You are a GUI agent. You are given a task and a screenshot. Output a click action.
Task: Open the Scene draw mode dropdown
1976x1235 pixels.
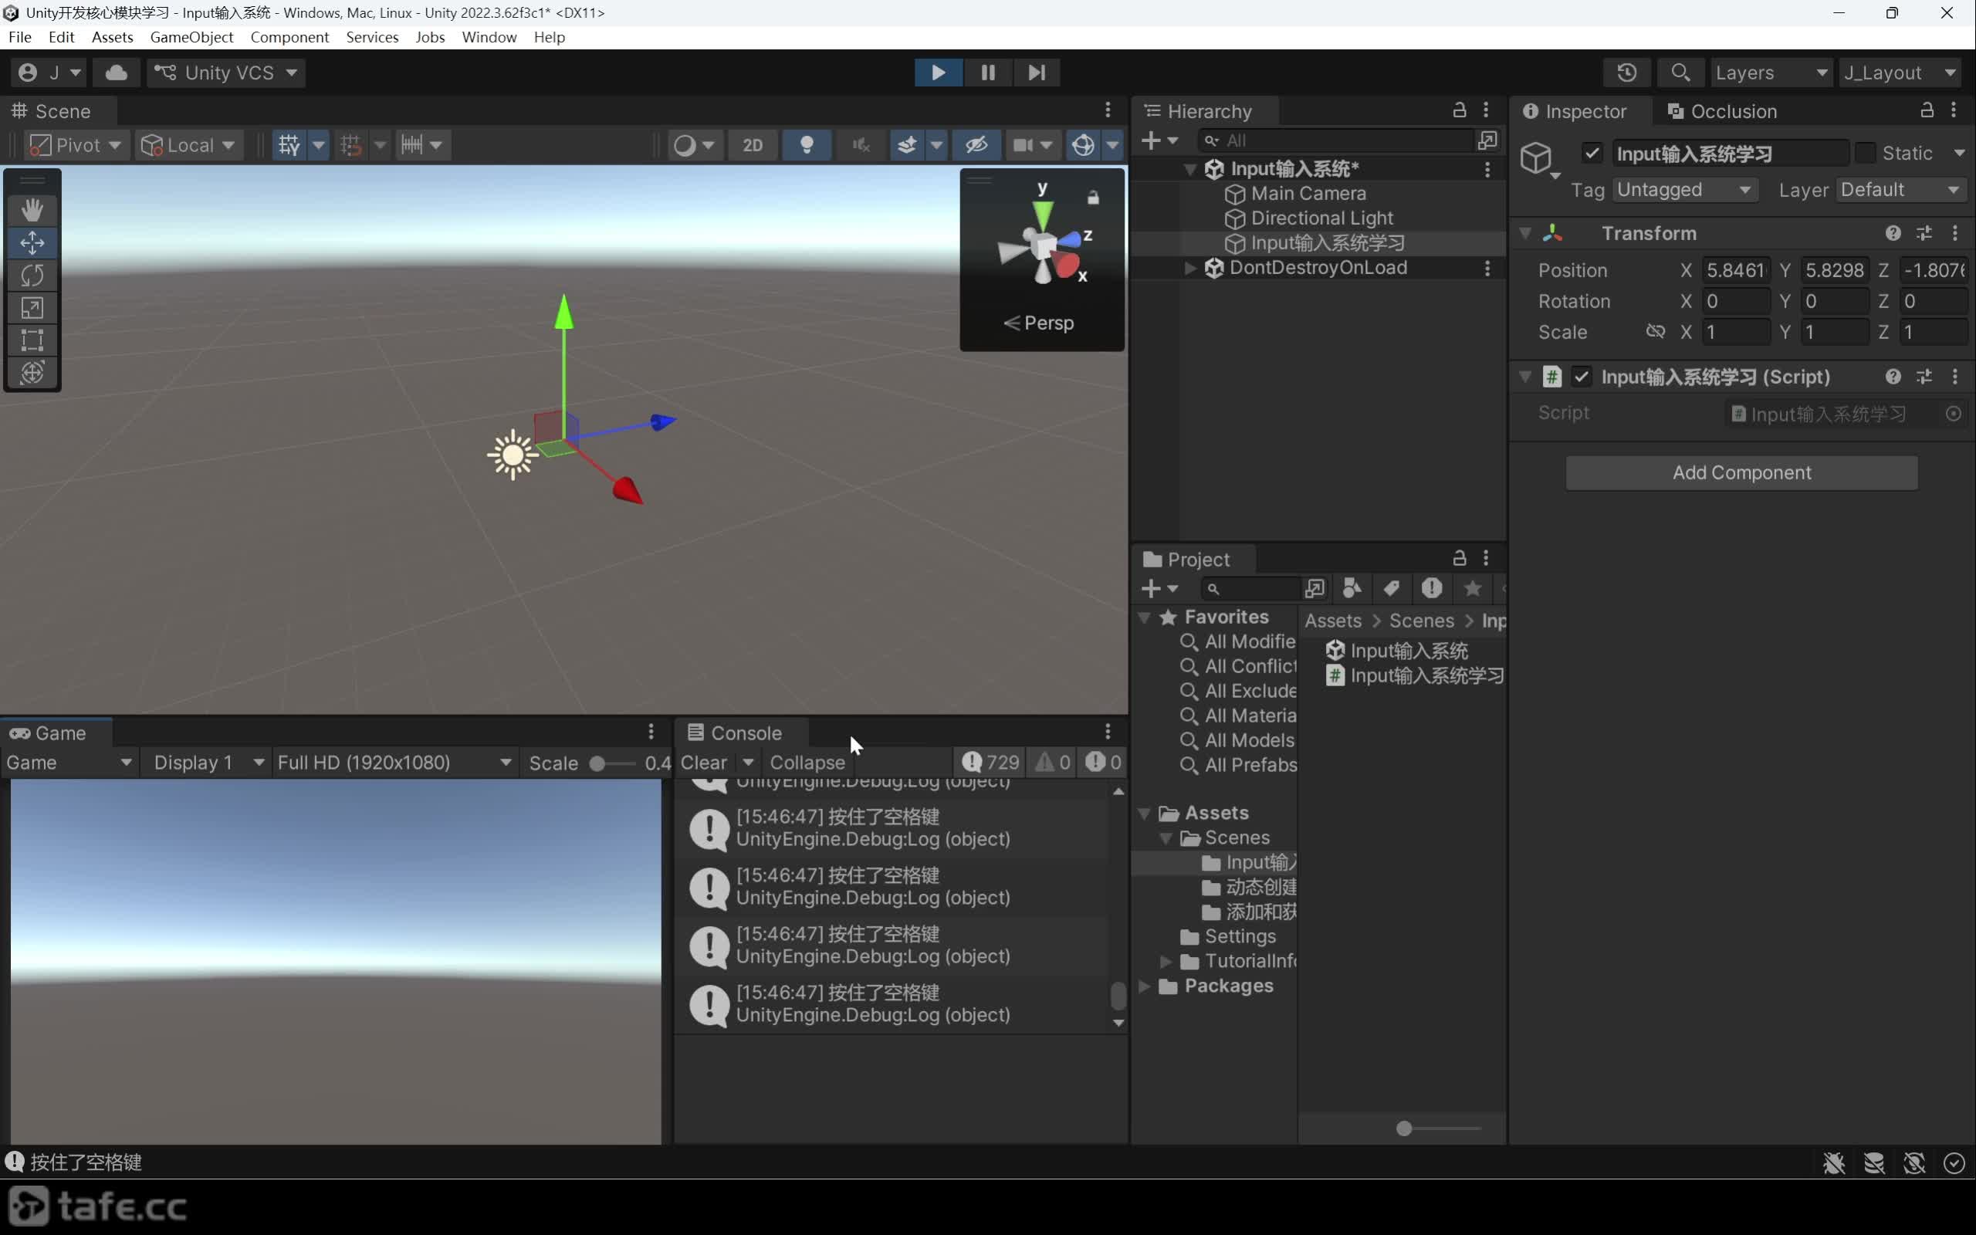[x=694, y=145]
